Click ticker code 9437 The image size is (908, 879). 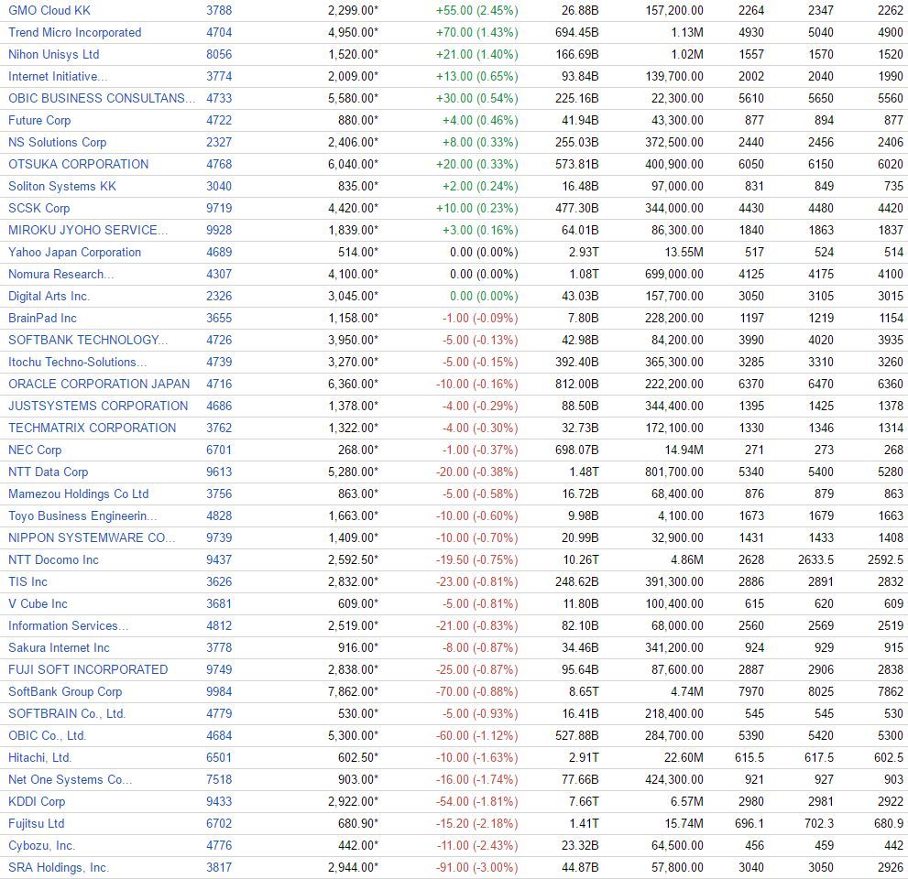click(x=219, y=560)
